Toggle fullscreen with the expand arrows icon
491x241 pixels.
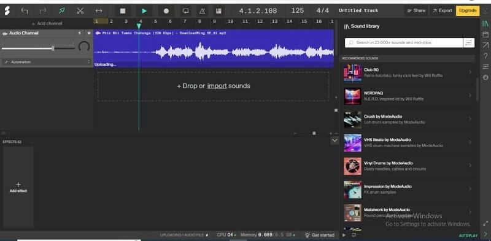(x=485, y=223)
